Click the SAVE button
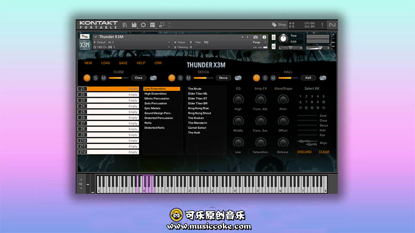The width and height of the screenshot is (415, 233). (x=123, y=63)
